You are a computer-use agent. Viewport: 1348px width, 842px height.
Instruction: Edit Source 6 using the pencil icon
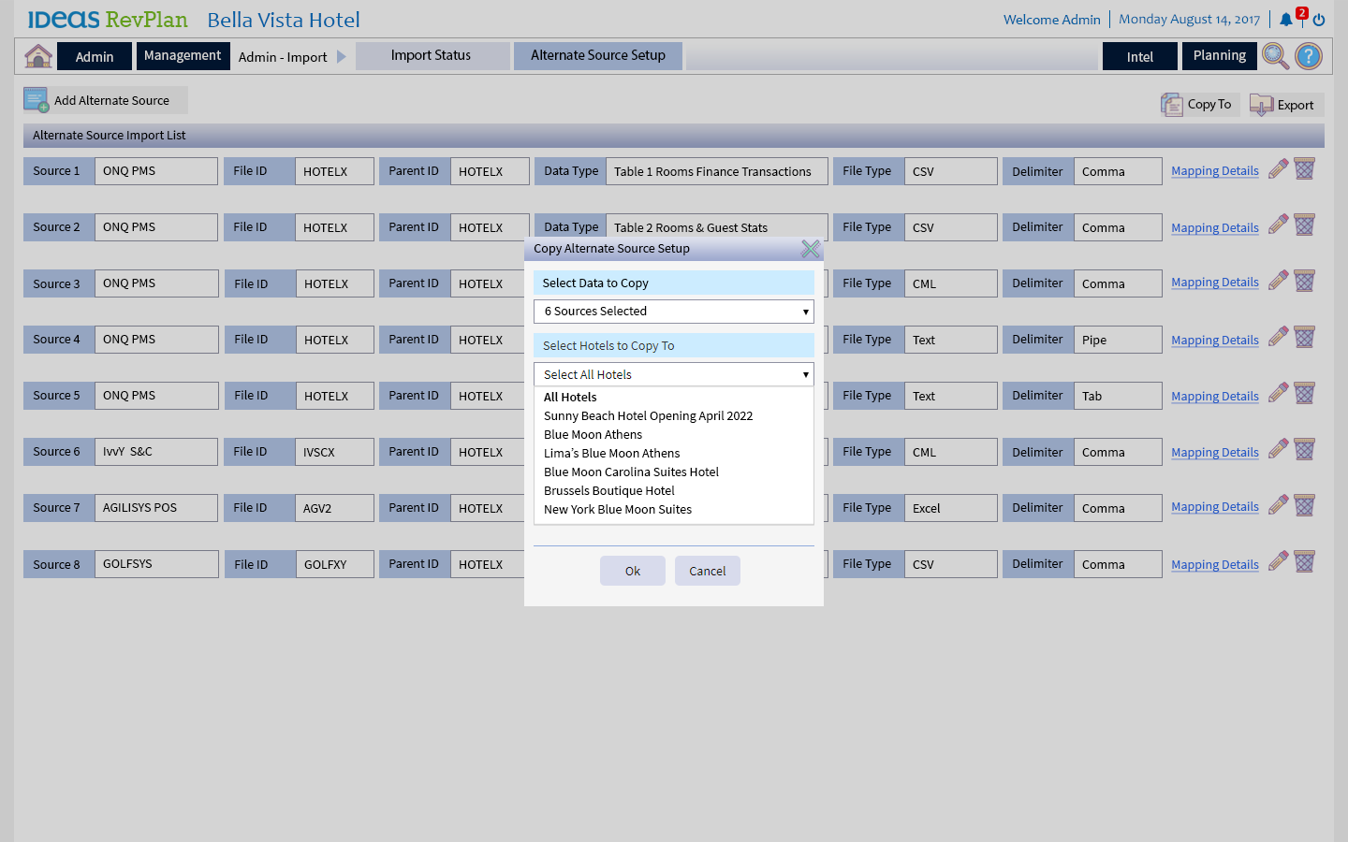(x=1278, y=450)
